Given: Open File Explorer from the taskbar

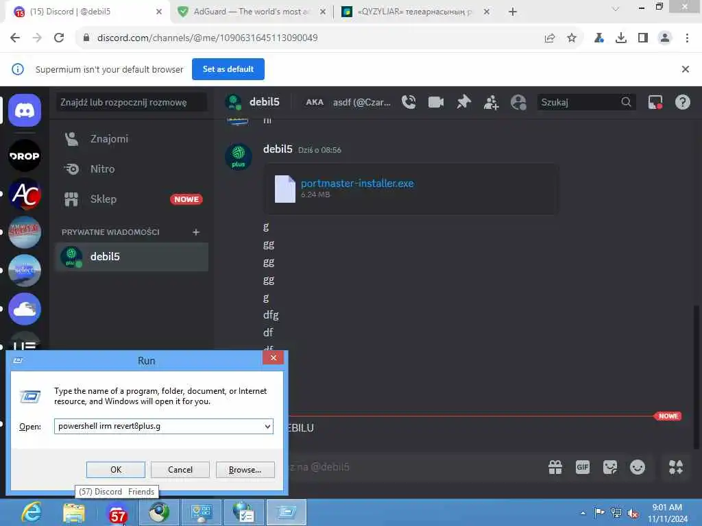Looking at the screenshot, I should click(74, 512).
